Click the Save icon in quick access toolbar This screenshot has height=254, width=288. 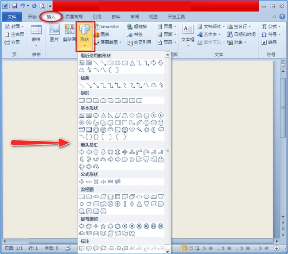pos(15,6)
